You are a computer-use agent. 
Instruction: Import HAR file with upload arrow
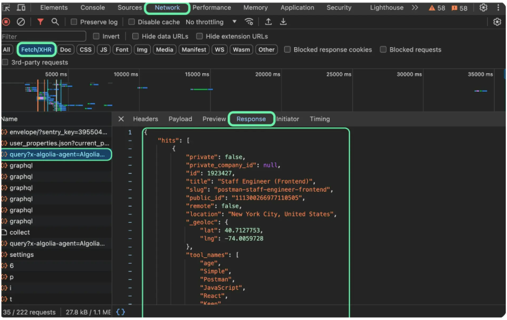(x=268, y=22)
